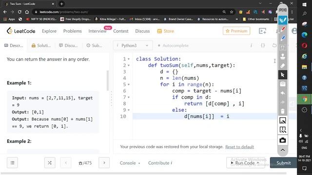Screen dimensions: 312x175
Task: Go back to the previous browser page
Action: coord(5,12)
